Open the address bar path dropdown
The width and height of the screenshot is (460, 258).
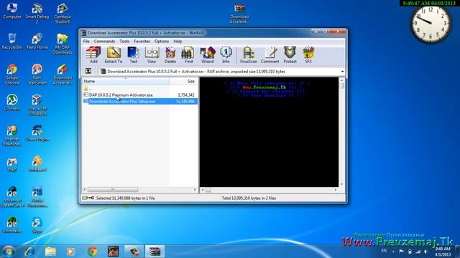click(342, 72)
